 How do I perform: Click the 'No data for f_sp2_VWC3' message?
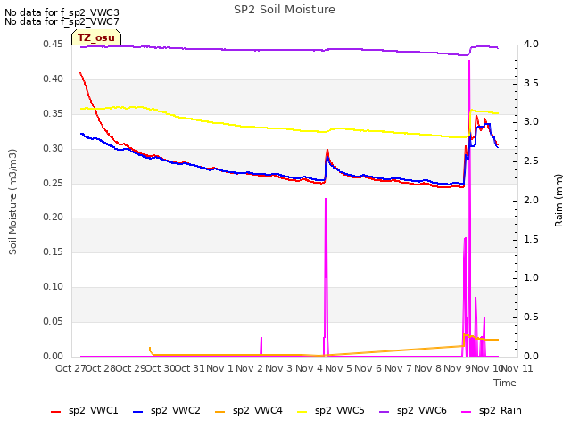point(62,12)
